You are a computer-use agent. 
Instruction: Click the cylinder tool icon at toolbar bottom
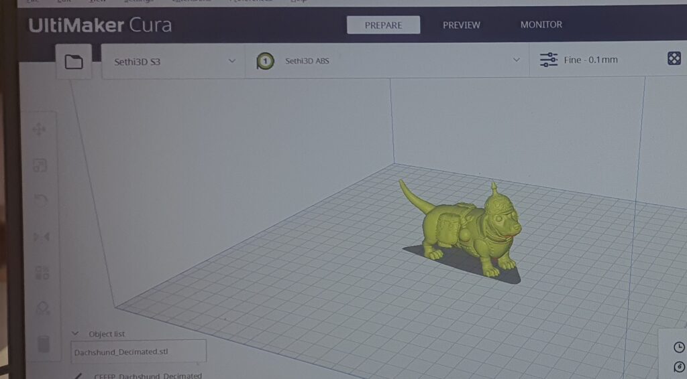44,344
